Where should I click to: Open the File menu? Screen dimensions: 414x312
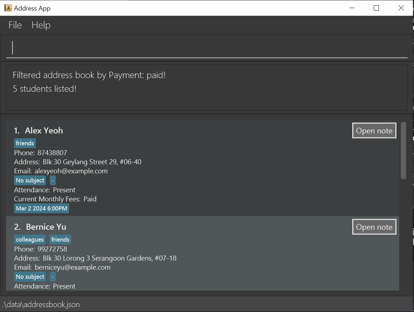point(15,25)
